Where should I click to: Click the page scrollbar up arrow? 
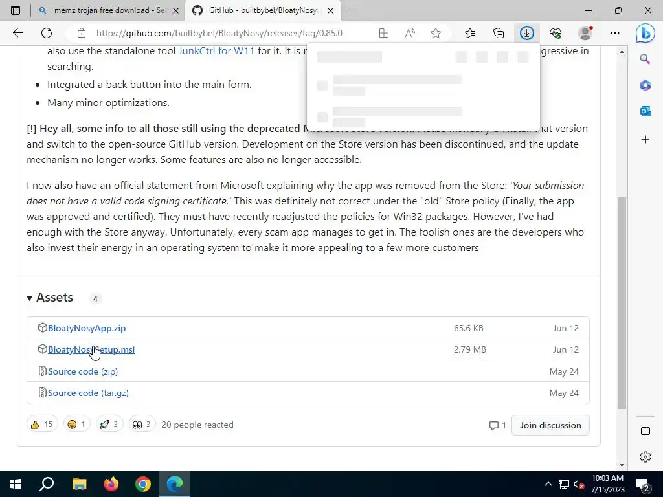[622, 52]
